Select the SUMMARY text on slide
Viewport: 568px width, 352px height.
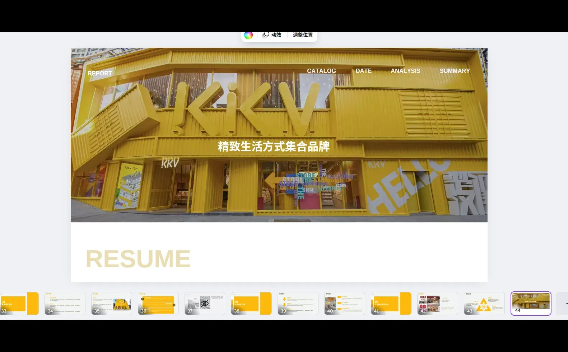pos(455,71)
